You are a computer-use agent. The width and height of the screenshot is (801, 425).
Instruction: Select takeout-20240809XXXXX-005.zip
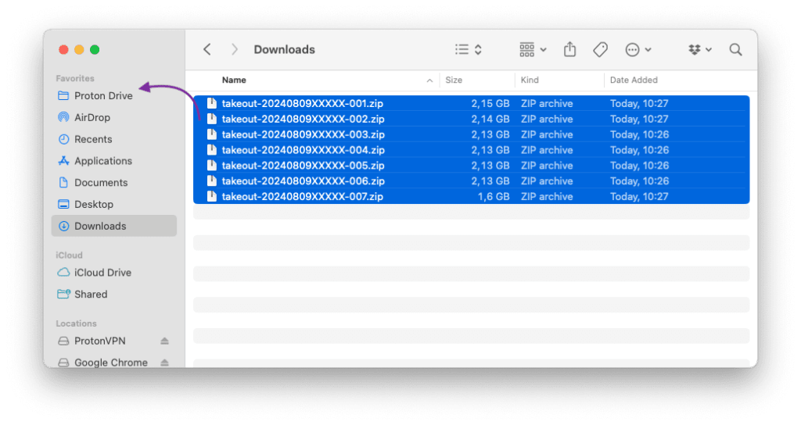(x=471, y=166)
